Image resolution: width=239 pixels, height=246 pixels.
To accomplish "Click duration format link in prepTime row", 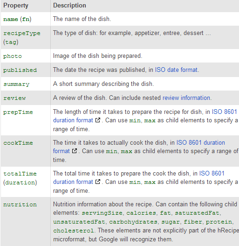I will (x=73, y=120).
